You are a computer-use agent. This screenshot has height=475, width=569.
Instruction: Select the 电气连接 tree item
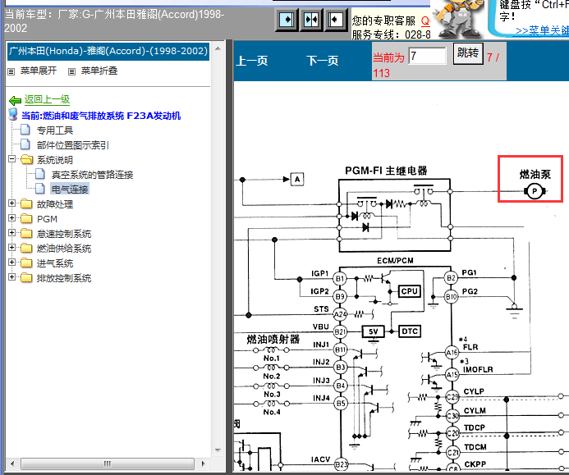[x=70, y=189]
